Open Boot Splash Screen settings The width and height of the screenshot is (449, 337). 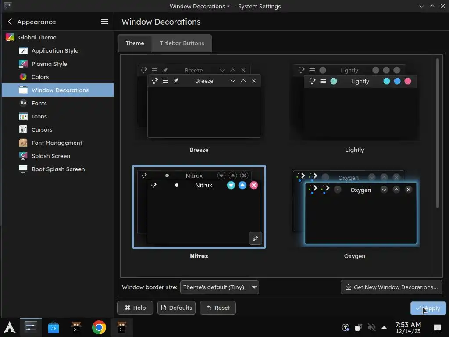pyautogui.click(x=57, y=169)
